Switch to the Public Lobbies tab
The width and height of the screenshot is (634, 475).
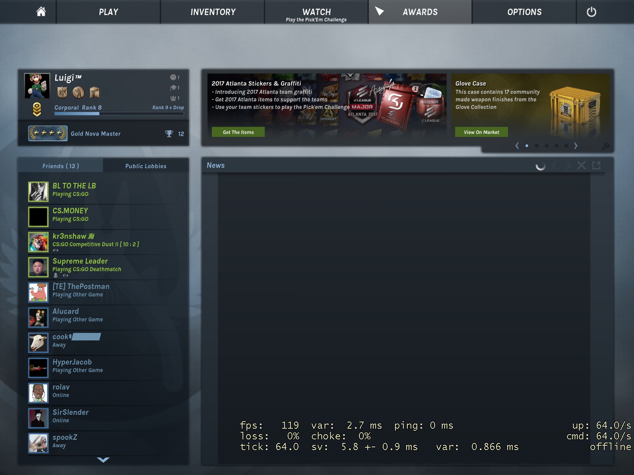[x=146, y=166]
